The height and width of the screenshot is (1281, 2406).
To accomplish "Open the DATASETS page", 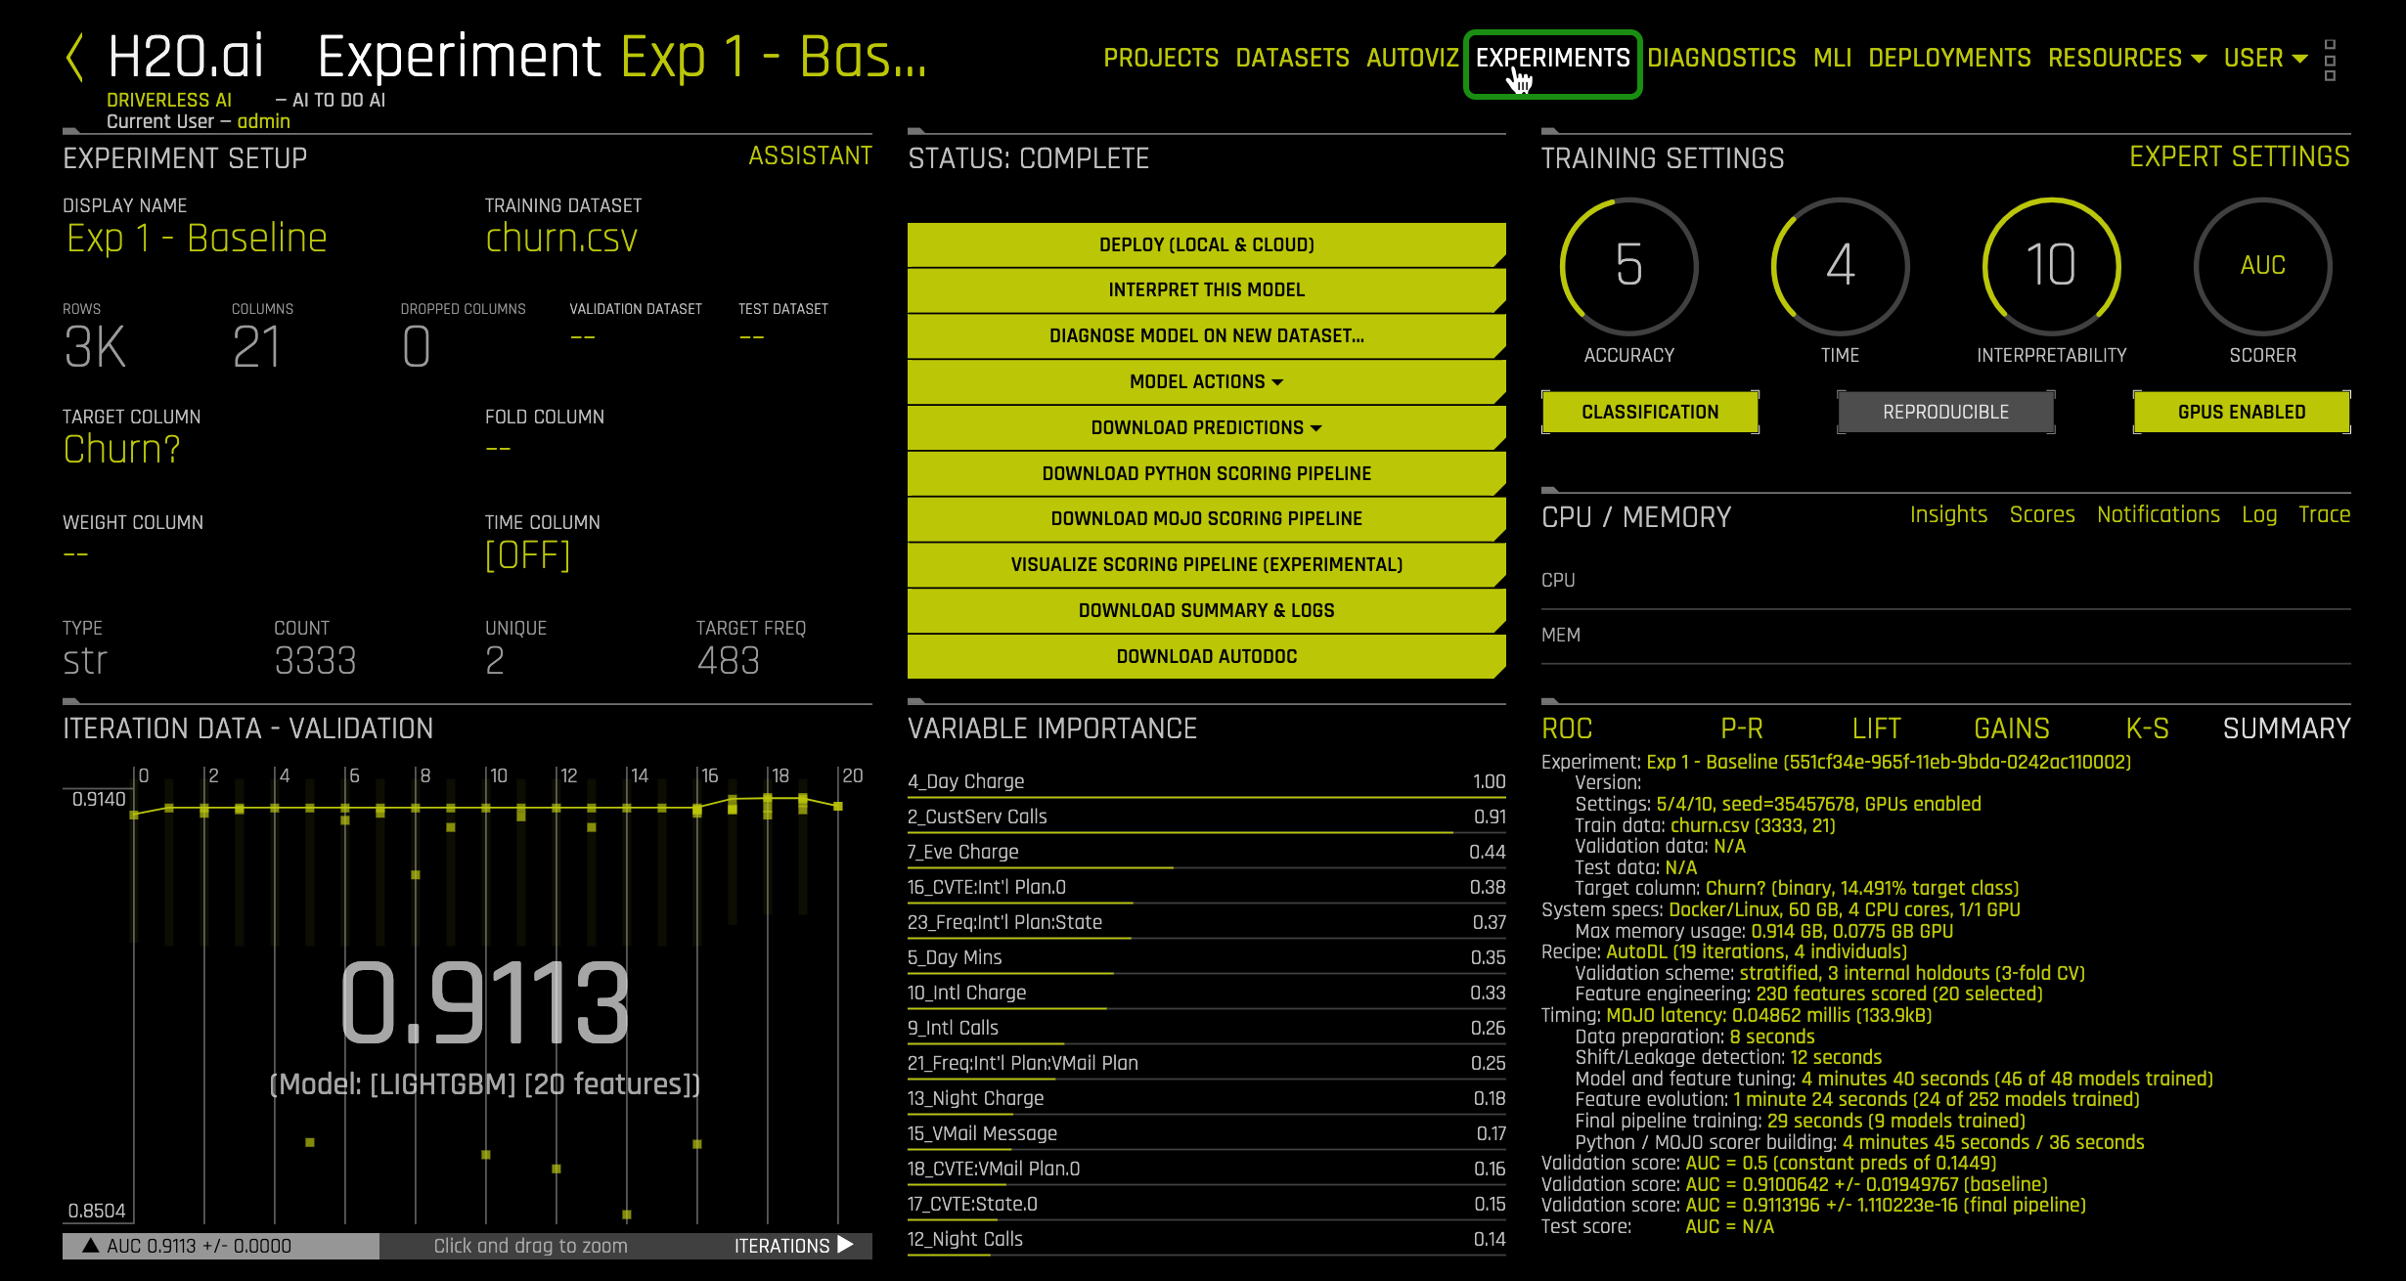I will coord(1292,58).
